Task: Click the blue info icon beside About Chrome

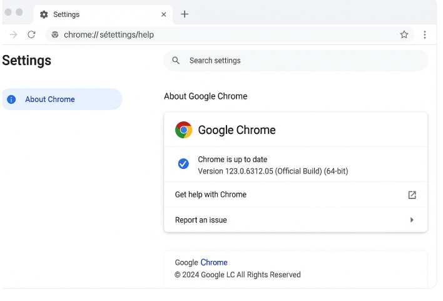Action: 11,99
